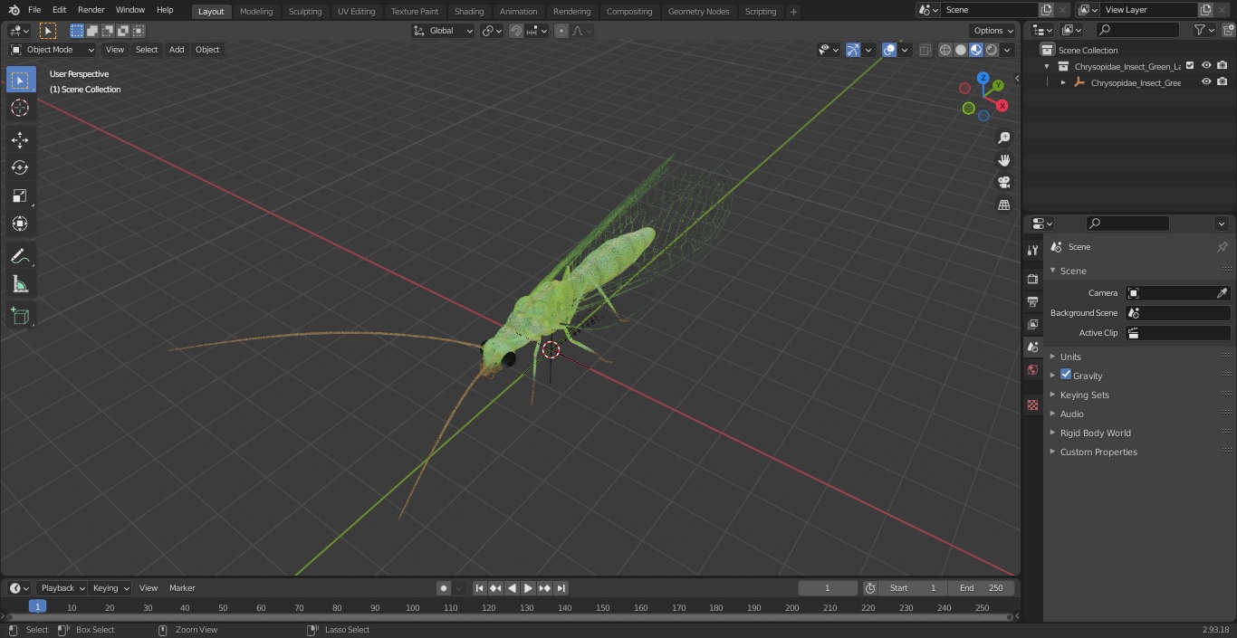The width and height of the screenshot is (1237, 638).
Task: Toggle the camera view icon
Action: pos(1003,182)
